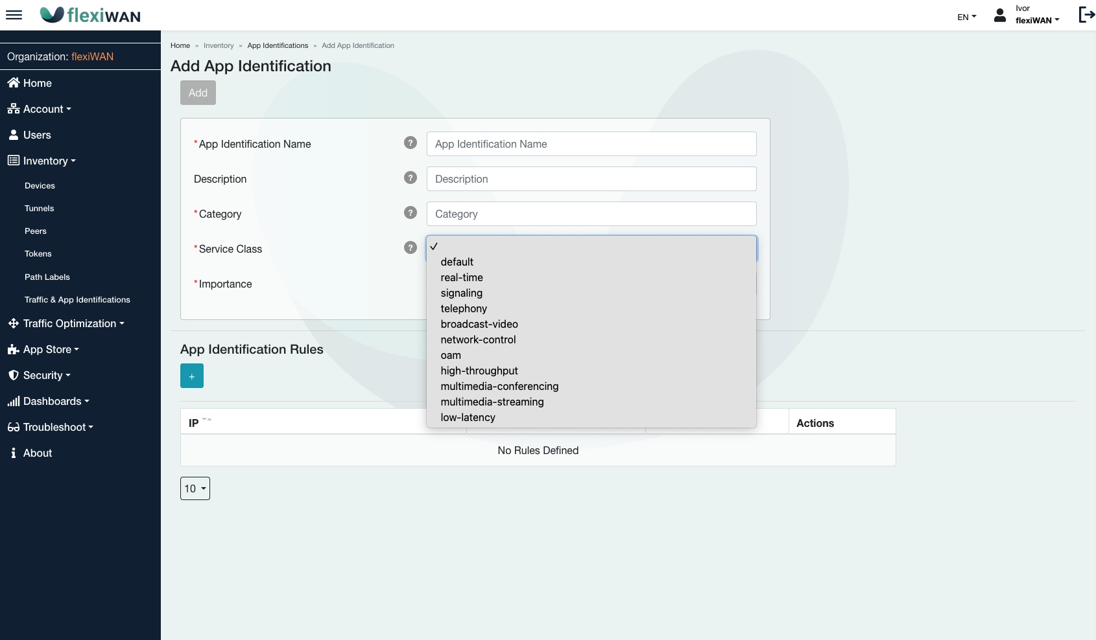
Task: Click the hamburger menu icon
Action: tap(14, 15)
